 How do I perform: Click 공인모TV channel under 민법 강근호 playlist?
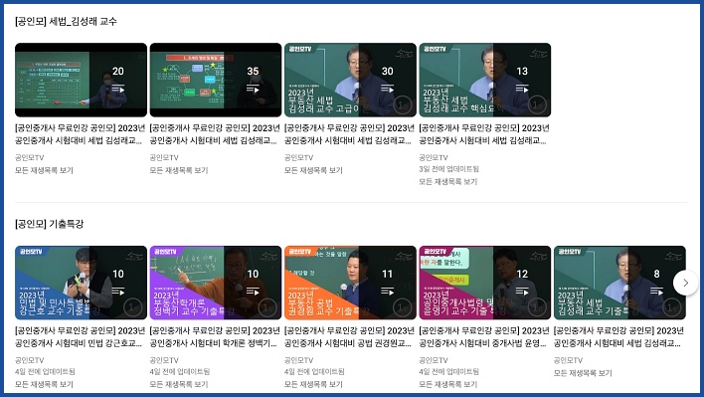(x=29, y=360)
